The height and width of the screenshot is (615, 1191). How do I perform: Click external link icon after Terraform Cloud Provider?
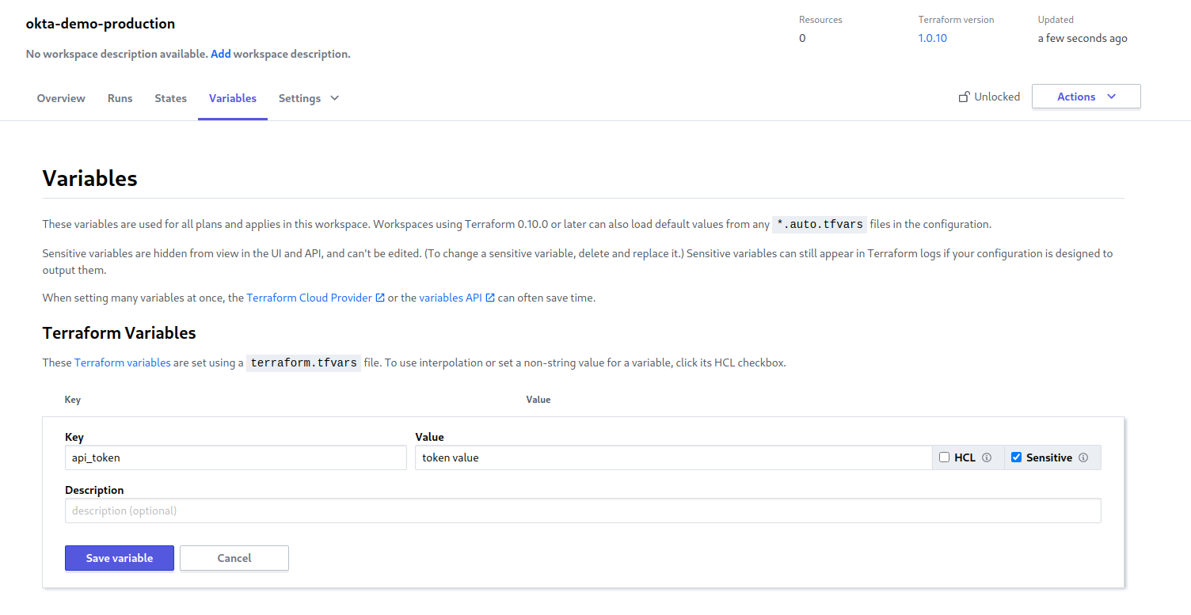click(x=380, y=298)
